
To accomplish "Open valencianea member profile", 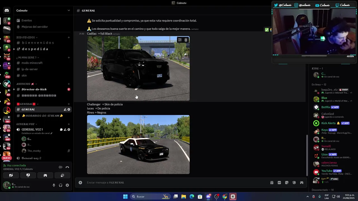I will [333, 164].
